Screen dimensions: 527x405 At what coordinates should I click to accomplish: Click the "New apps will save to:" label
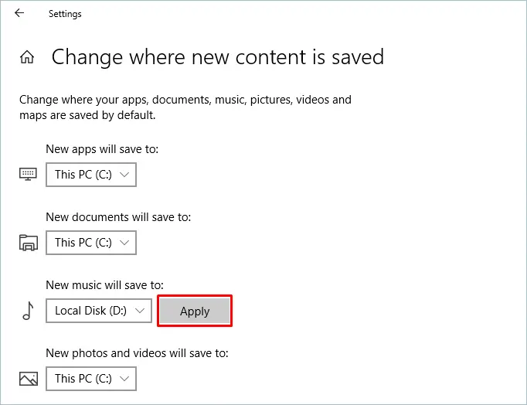[x=102, y=149]
